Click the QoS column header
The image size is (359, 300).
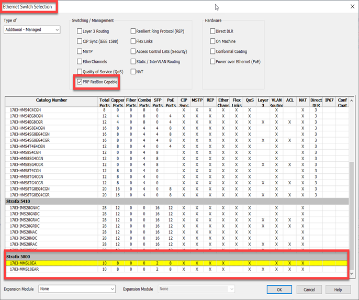(x=250, y=102)
